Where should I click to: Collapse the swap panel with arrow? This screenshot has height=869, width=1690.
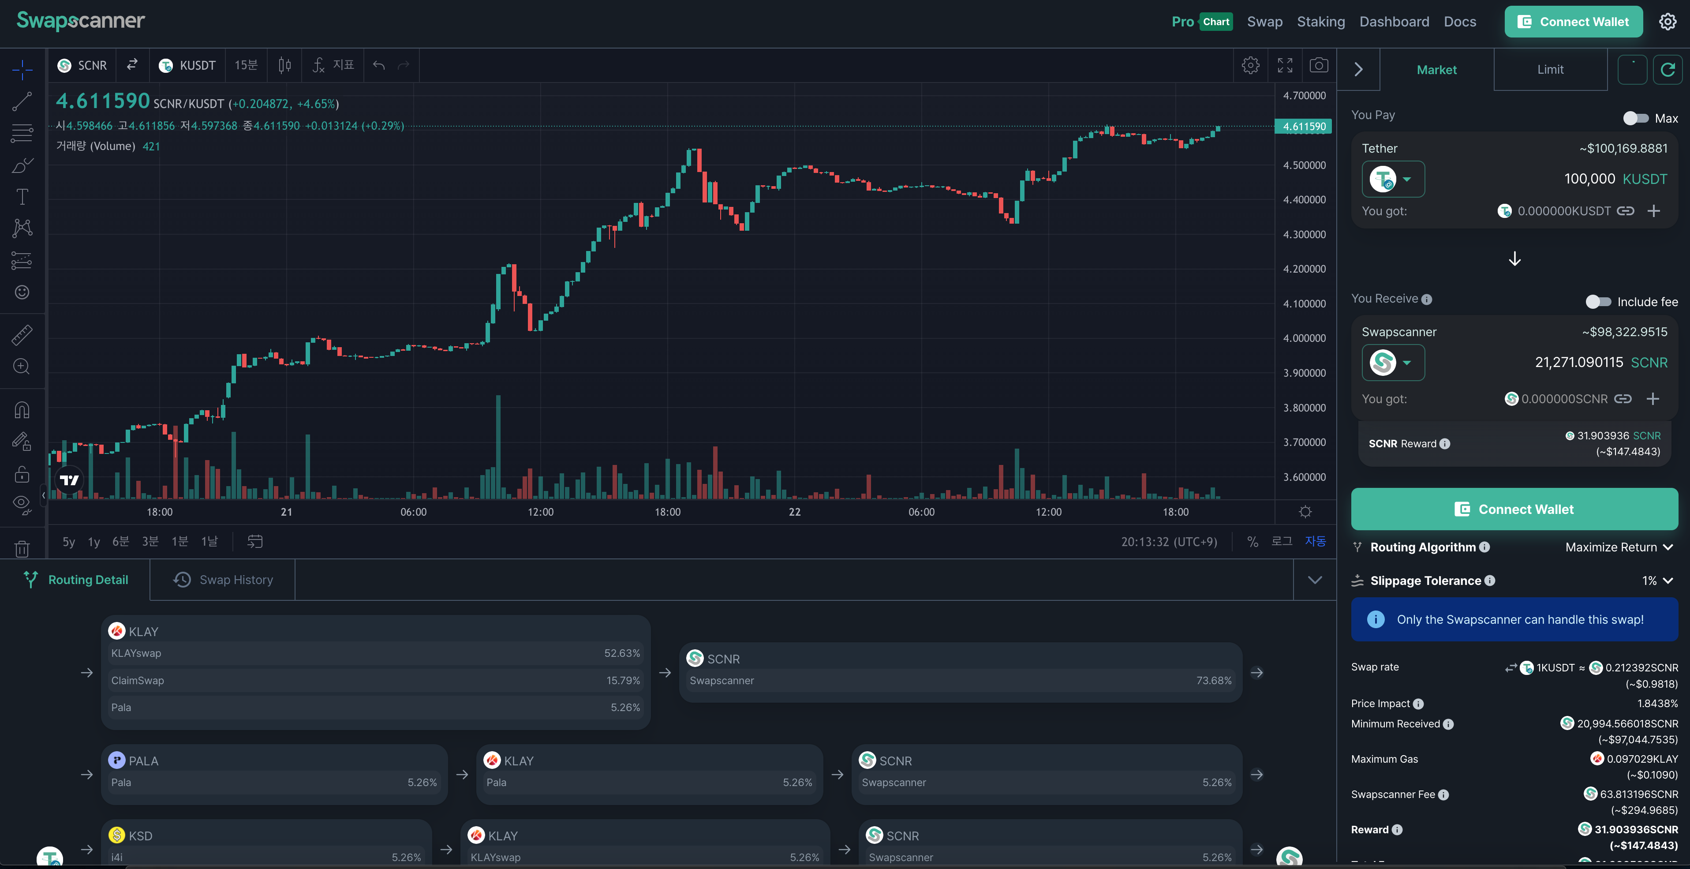pyautogui.click(x=1359, y=70)
